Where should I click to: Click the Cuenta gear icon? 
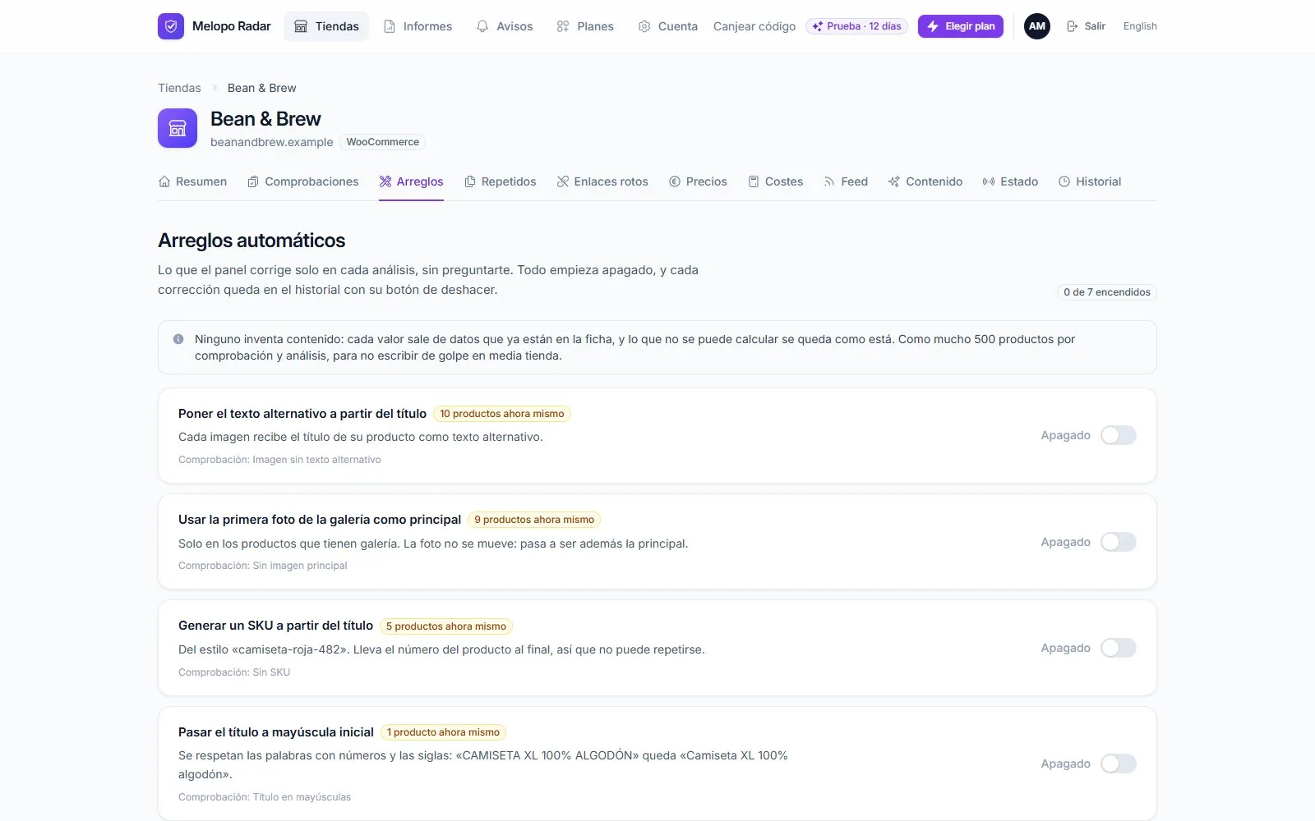(x=644, y=26)
